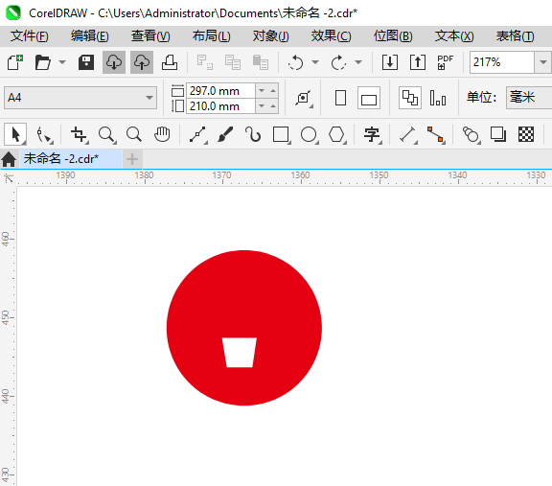Viewport: 552px width, 486px height.
Task: Open the A4 page size dropdown
Action: (80, 98)
